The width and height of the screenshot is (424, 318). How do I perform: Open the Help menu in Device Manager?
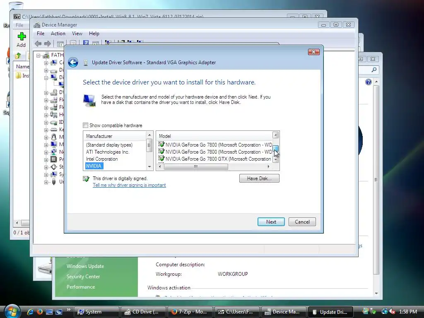94,34
